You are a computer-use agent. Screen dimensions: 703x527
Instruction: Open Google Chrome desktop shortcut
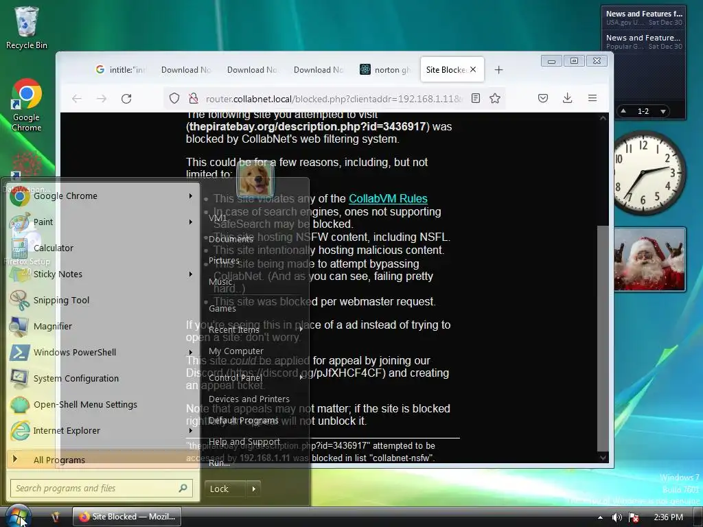tap(27, 105)
